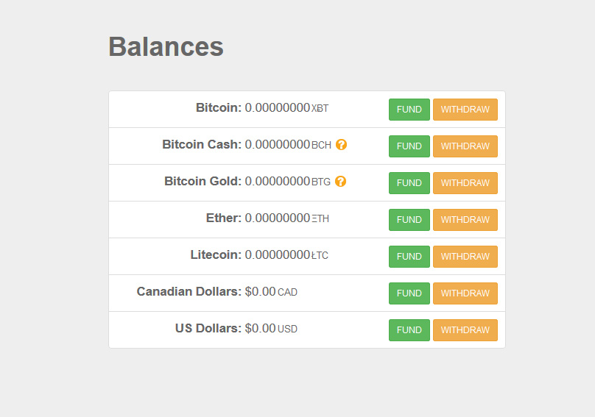This screenshot has width=595, height=417.
Task: Withdraw from the Bitcoin Gold balance
Action: tap(465, 183)
